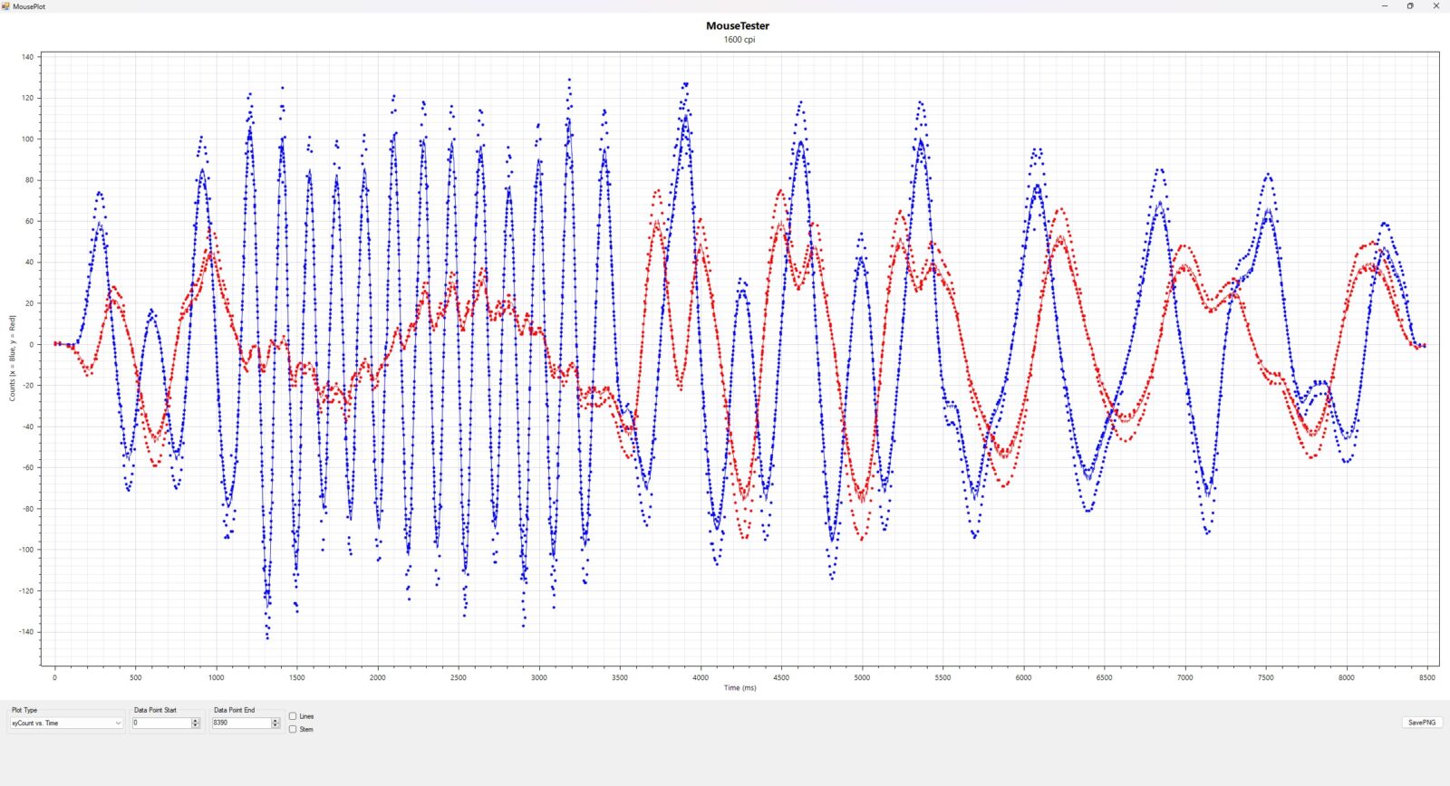
Task: Click the Data Point Start input field
Action: [161, 723]
